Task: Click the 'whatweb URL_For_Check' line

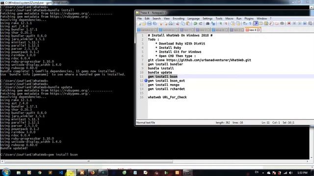Action: pos(167,97)
